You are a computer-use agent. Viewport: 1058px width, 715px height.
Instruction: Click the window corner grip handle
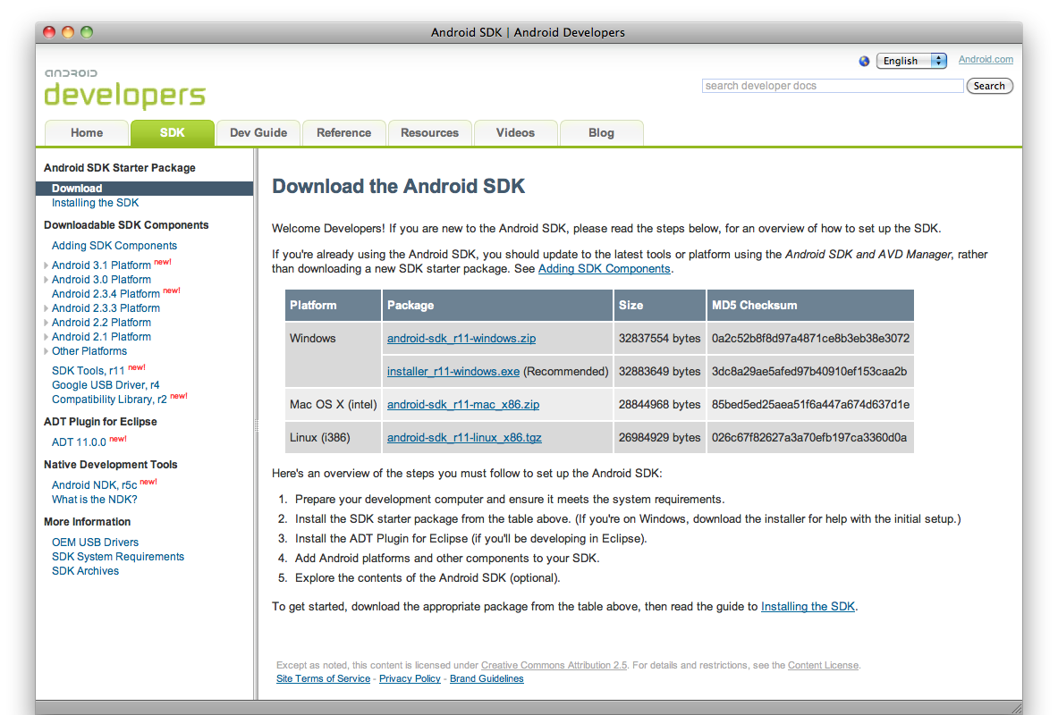click(x=1016, y=708)
